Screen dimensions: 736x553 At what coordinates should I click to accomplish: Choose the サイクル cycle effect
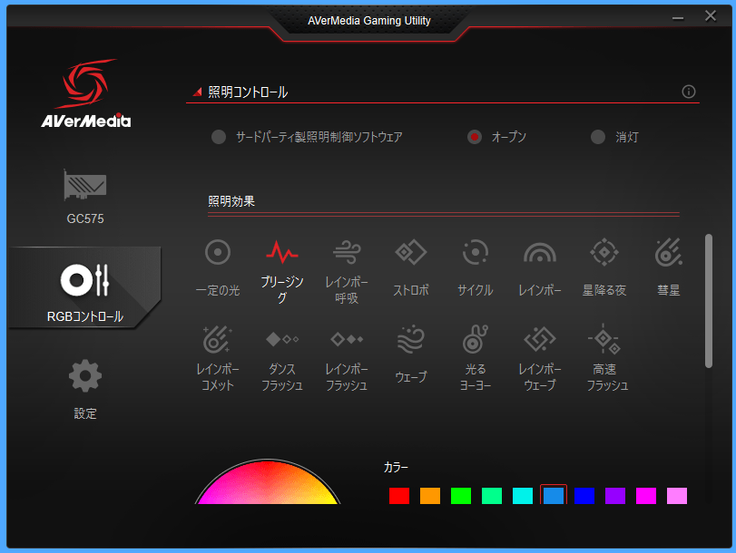click(476, 268)
